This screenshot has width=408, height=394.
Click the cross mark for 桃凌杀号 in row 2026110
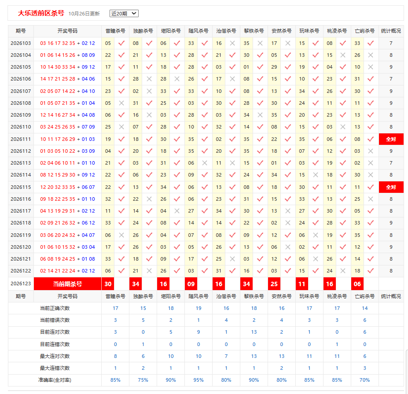point(343,127)
